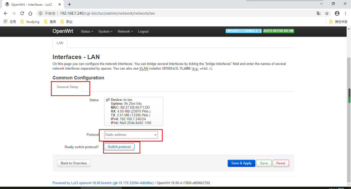The height and width of the screenshot is (189, 351).
Task: View site security info icon
Action: tap(41, 13)
